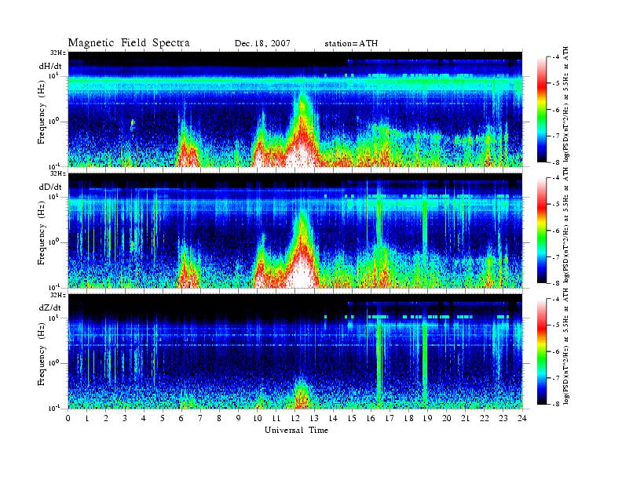Click hour tick "16" on time axis
Screen dimensions: 622x480
click(x=371, y=418)
